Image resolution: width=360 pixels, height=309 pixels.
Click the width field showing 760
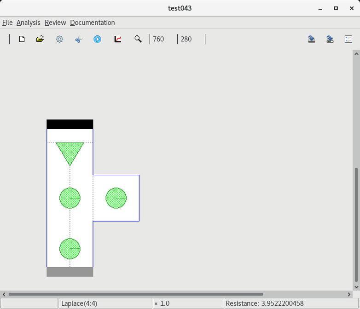click(163, 39)
